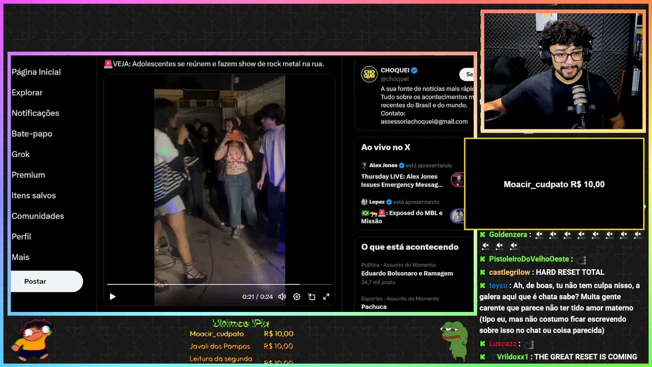
Task: Expand the Mais menu
Action: click(x=20, y=257)
